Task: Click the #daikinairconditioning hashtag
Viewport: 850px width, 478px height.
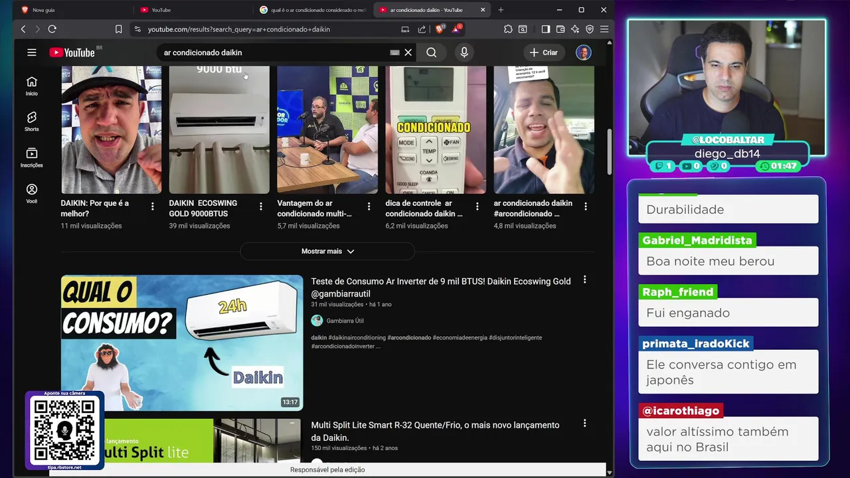Action: [x=357, y=337]
